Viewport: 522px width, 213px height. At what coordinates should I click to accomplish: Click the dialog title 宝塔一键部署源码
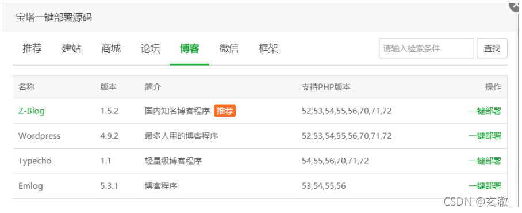pos(53,18)
